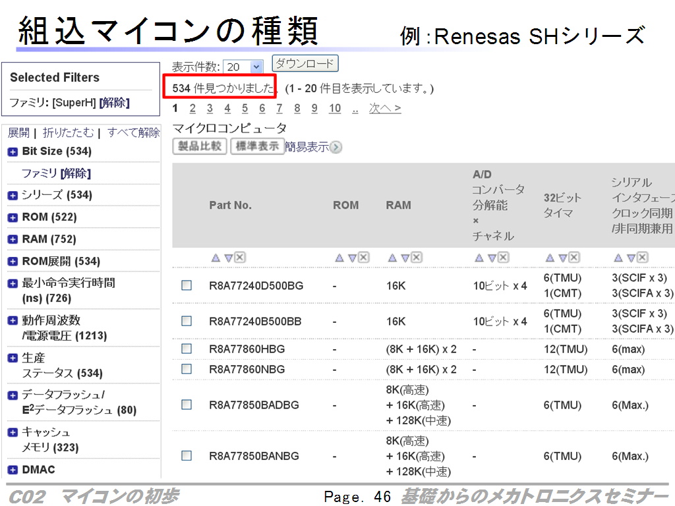Sort A/D converter column descending
675x506 pixels.
pos(492,258)
